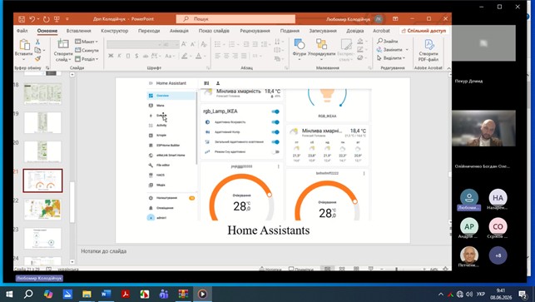
Task: Click Save icon in PowerPoint title bar
Action: pyautogui.click(x=22, y=19)
